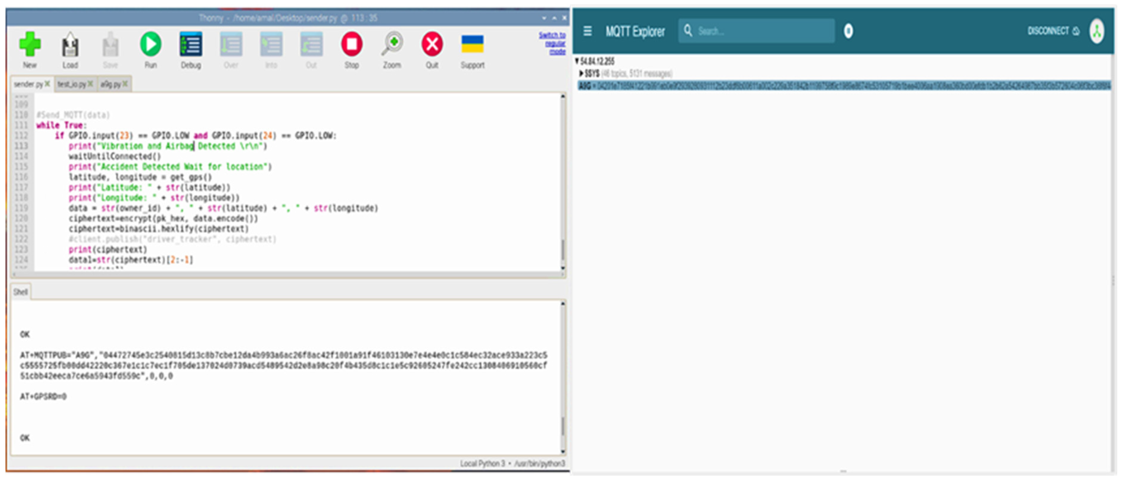The image size is (1123, 483).
Task: Open MQTT Explorer hamburger menu
Action: pyautogui.click(x=587, y=31)
